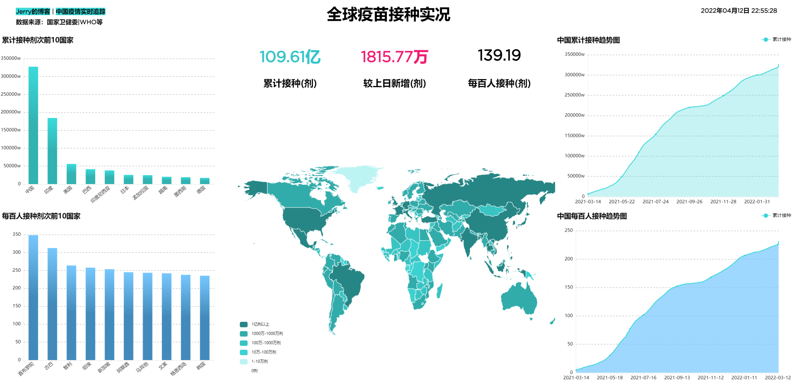The height and width of the screenshot is (383, 793).
Task: Click the 累计接种剂次前10国家 chart title
Action: tap(38, 40)
